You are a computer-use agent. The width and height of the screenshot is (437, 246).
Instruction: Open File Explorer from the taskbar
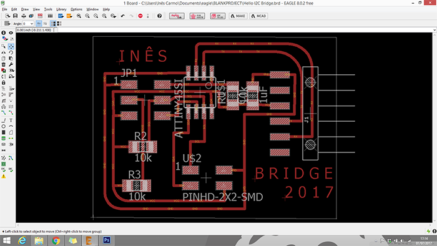pos(39,240)
